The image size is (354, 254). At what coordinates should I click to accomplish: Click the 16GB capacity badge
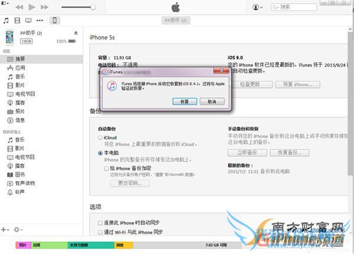(x=27, y=41)
